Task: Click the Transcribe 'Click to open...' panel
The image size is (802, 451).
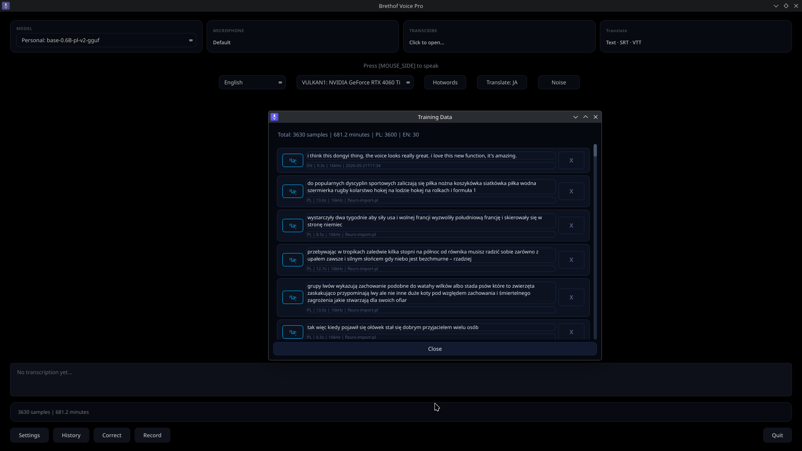Action: click(499, 36)
